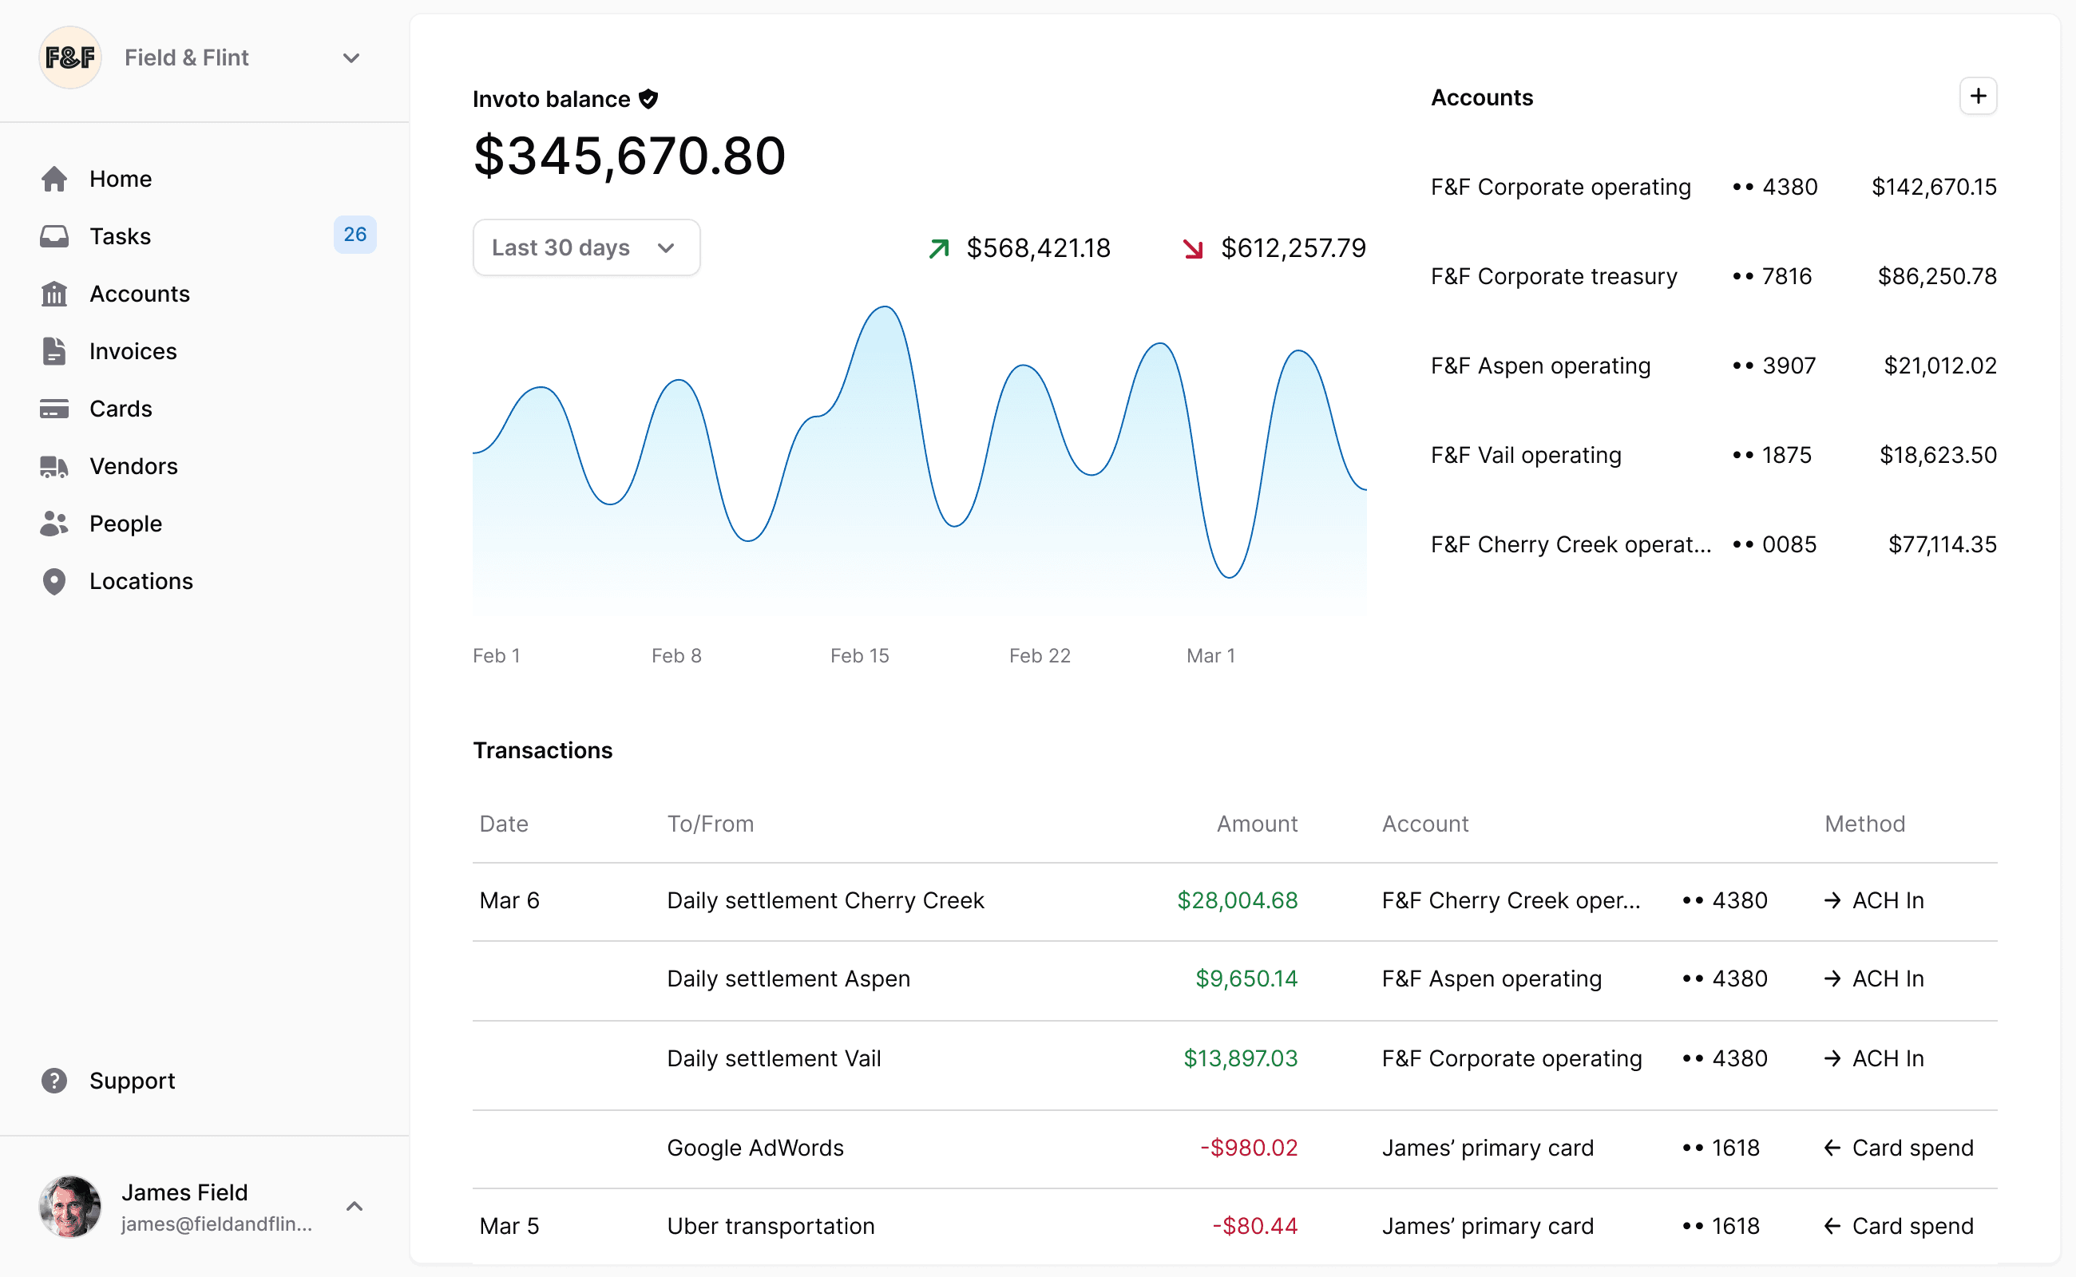The width and height of the screenshot is (2076, 1277).
Task: Click the Support help icon
Action: click(x=55, y=1080)
